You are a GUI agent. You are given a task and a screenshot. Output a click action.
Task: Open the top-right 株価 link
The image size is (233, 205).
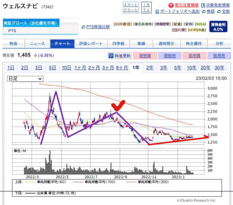click(x=211, y=11)
